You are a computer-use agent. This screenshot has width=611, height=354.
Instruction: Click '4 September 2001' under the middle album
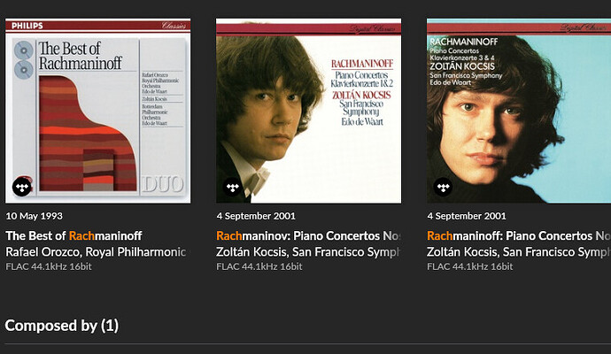point(256,216)
